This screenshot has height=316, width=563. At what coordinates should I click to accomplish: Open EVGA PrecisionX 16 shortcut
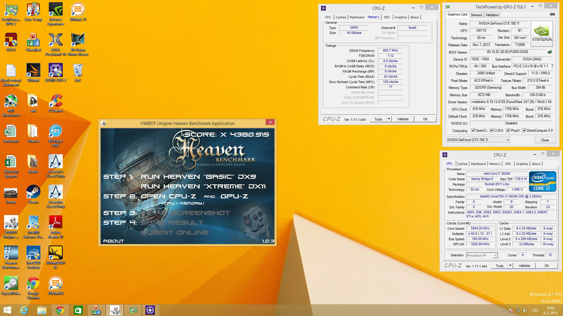click(56, 44)
